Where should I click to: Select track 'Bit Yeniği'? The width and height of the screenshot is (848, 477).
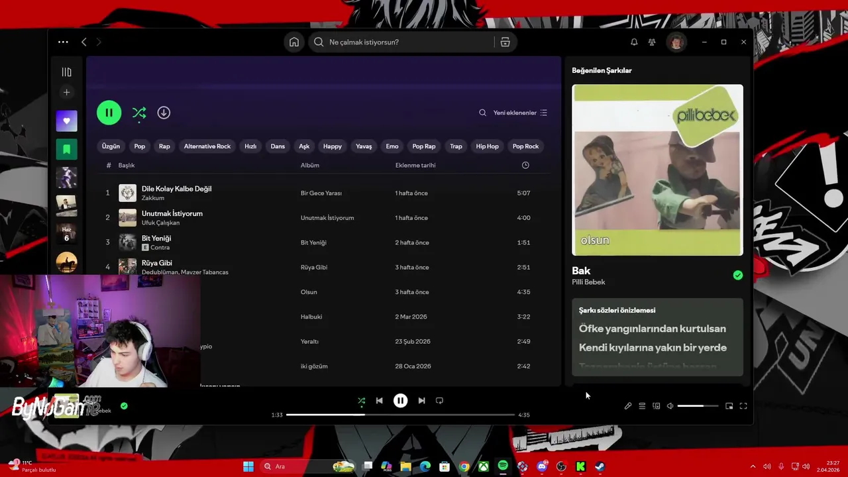(156, 238)
